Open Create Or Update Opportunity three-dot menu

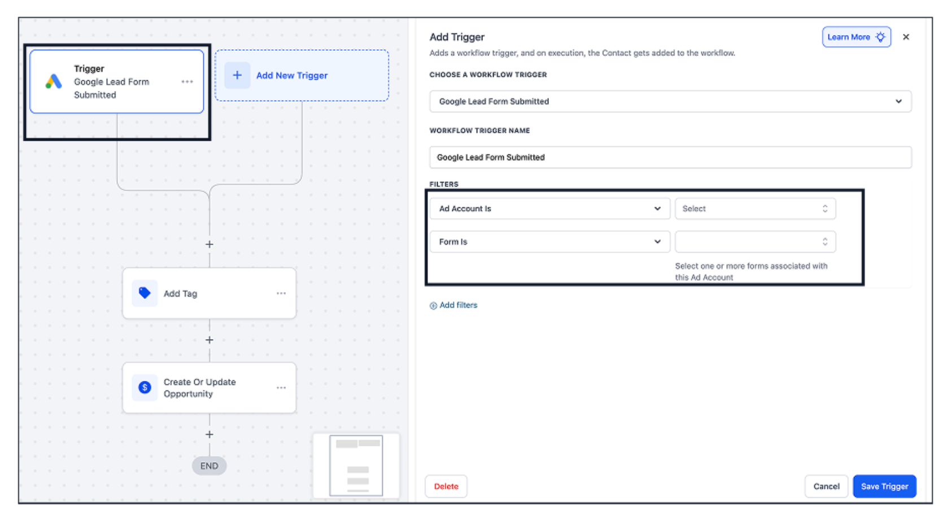point(281,388)
